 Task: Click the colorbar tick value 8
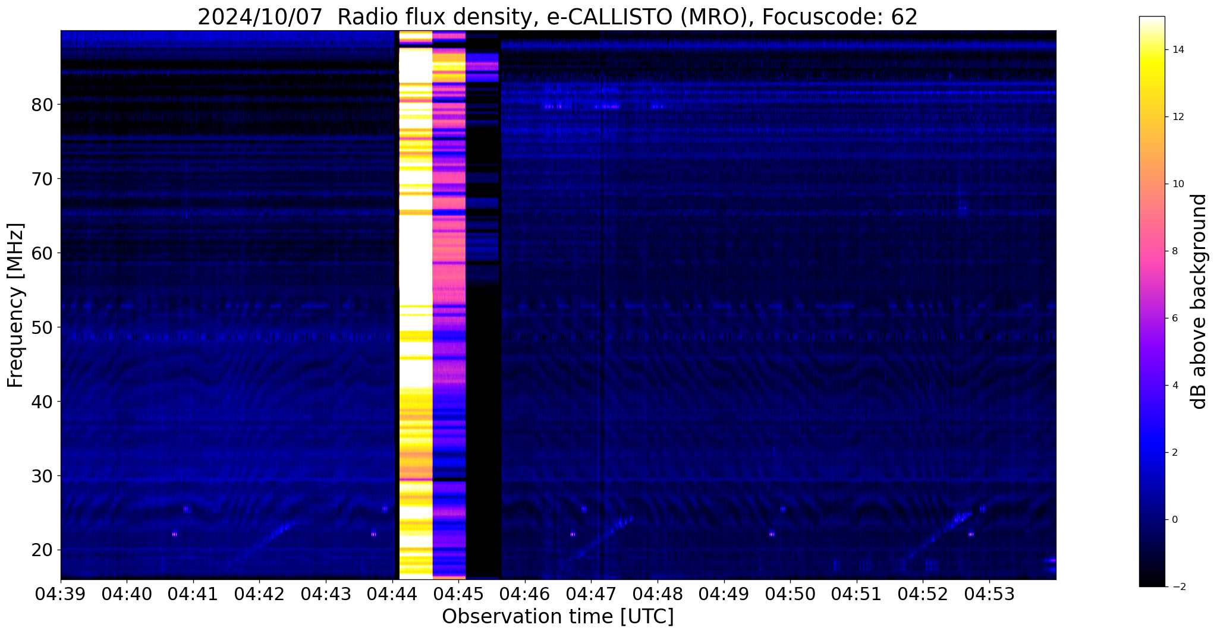(x=1175, y=251)
